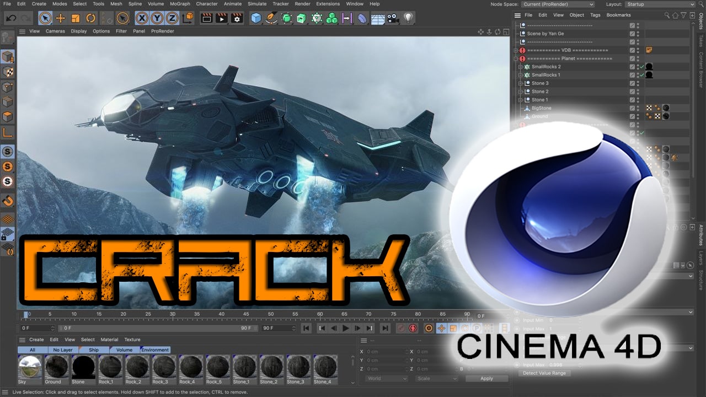Expand the SmallRocks 1 object
The image size is (706, 397).
coord(520,75)
